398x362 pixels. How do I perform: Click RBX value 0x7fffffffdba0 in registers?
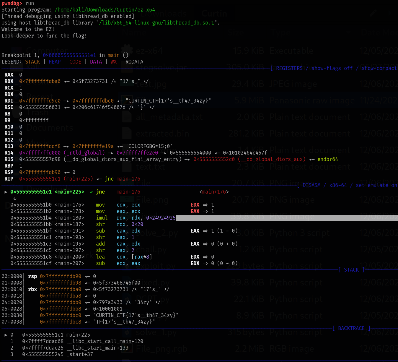coord(40,81)
